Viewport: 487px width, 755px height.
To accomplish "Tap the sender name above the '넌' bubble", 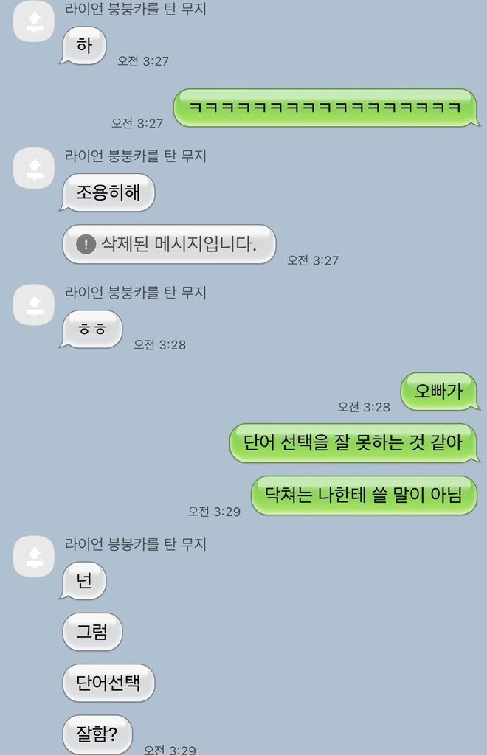I will point(135,544).
